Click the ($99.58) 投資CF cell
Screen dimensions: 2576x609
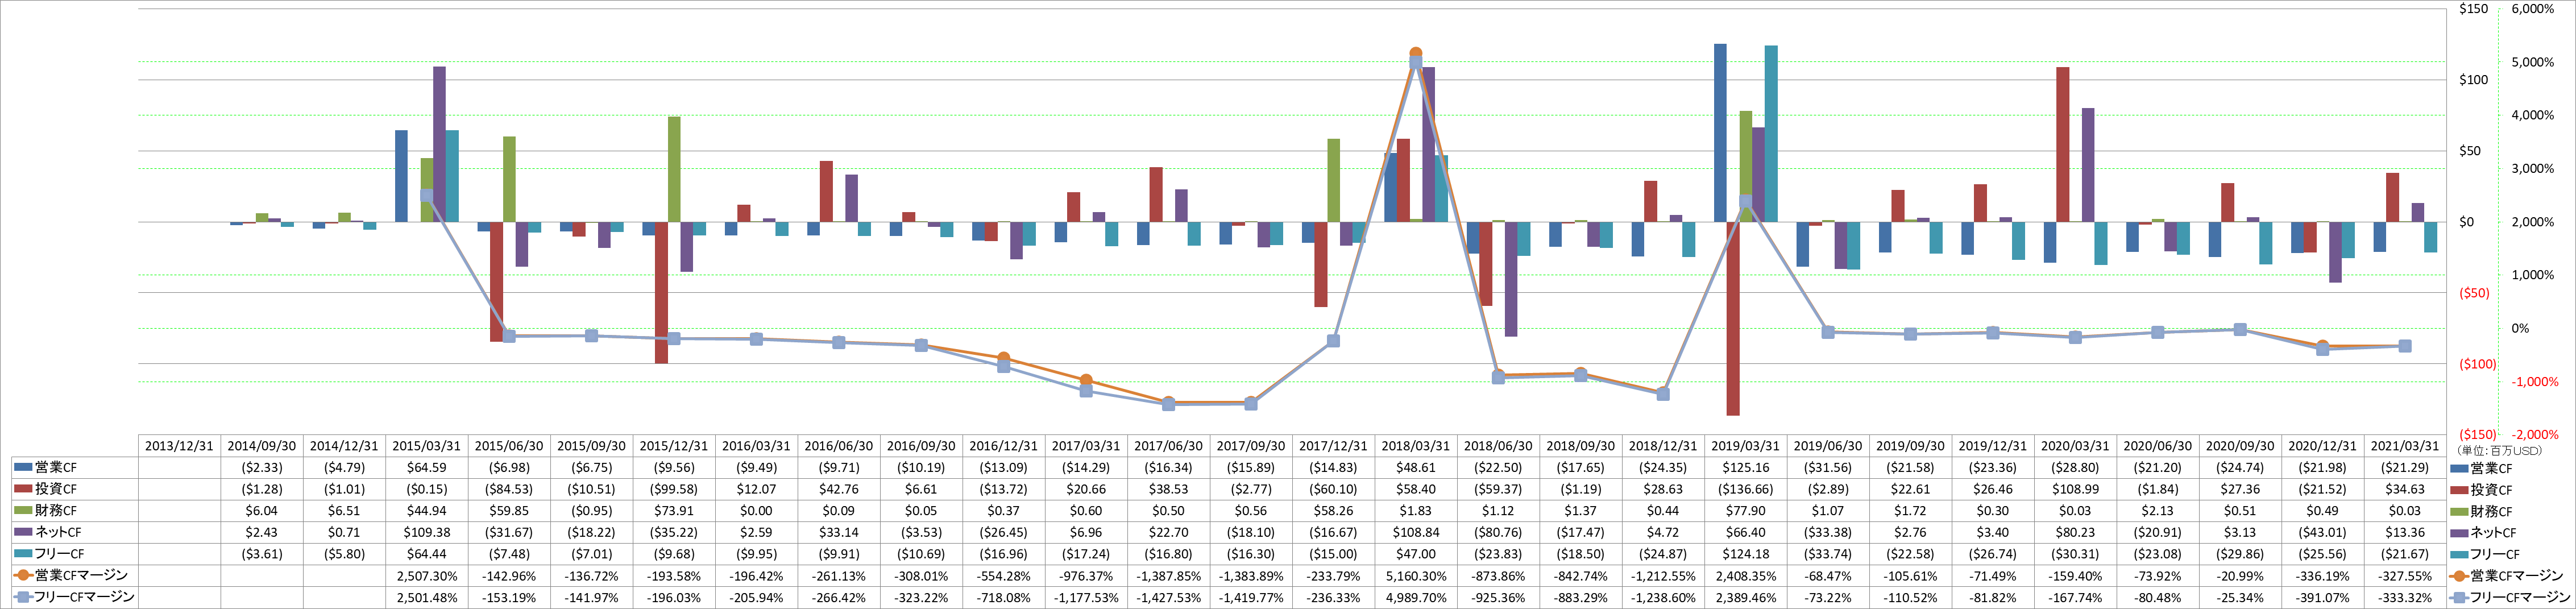tap(674, 489)
